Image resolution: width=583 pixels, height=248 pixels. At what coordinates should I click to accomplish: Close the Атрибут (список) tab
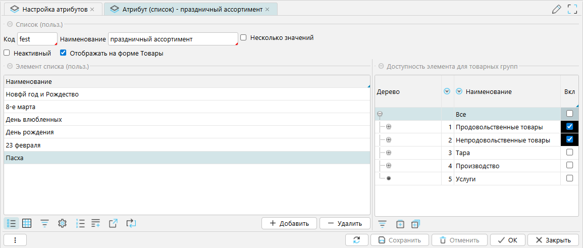(x=267, y=9)
